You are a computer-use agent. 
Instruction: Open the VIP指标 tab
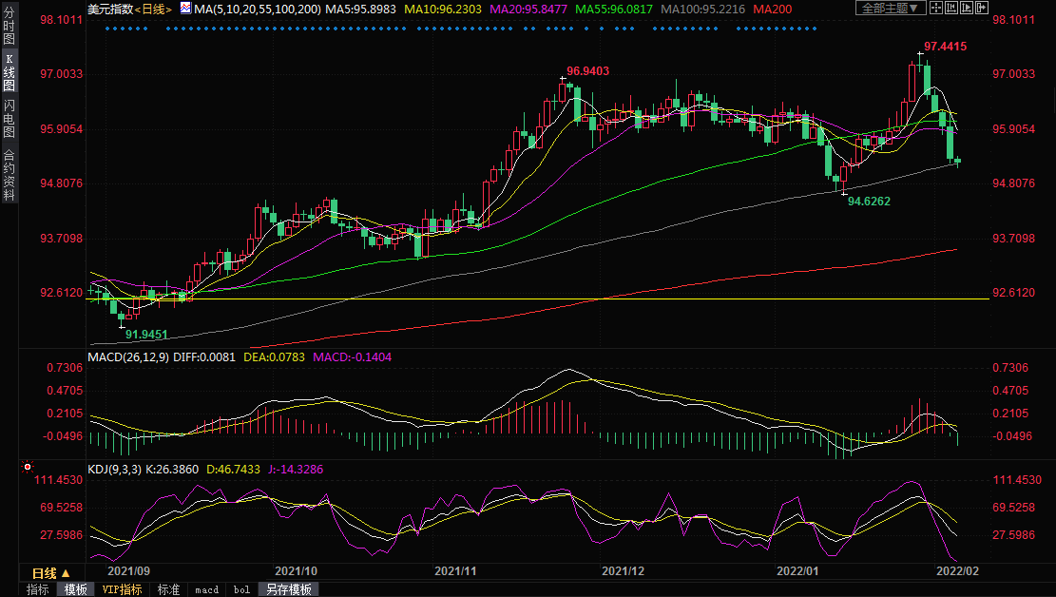click(x=122, y=589)
